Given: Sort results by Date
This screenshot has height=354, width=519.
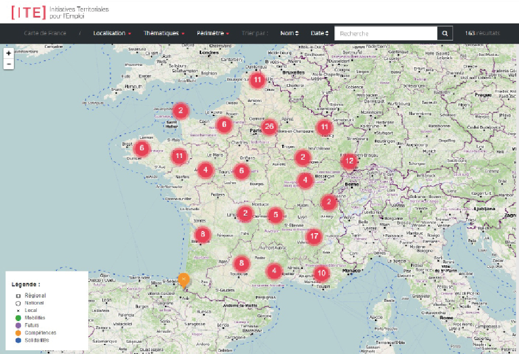Looking at the screenshot, I should tap(320, 33).
